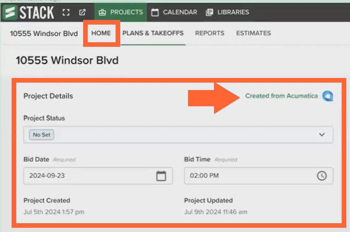Click the Project Created date text
Screen dimensions: 350x232
(x=54, y=212)
